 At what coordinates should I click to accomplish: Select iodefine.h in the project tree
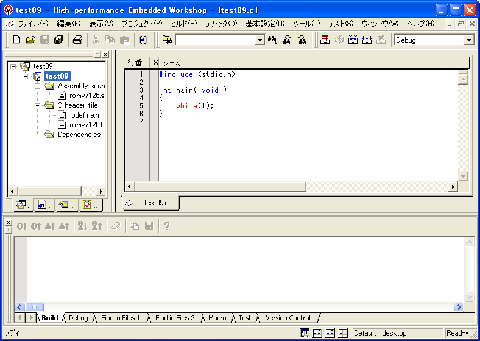click(x=83, y=115)
